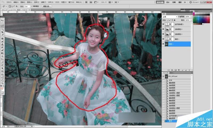Open the 文件(F) menu
The image size is (213, 128).
[x=9, y=2]
